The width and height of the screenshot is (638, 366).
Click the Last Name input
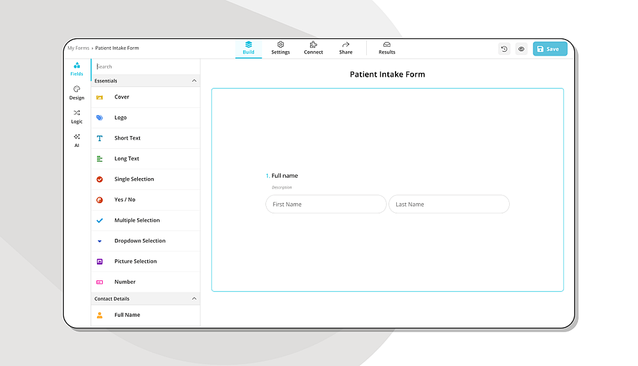pyautogui.click(x=449, y=204)
